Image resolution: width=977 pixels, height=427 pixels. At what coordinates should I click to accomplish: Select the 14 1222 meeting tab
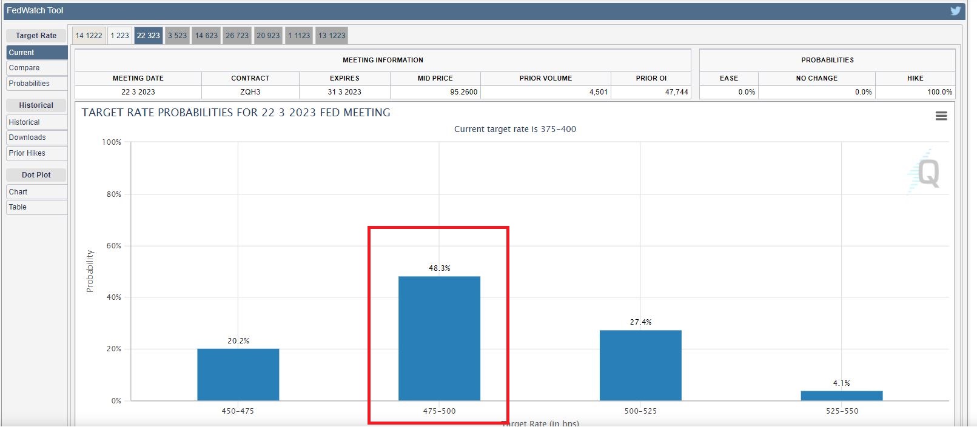(x=89, y=35)
